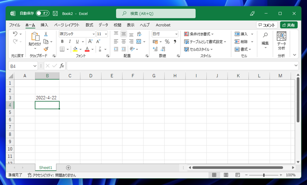Select cell B3 containing 2022-4-22
Image resolution: width=307 pixels, height=185 pixels.
pyautogui.click(x=47, y=98)
